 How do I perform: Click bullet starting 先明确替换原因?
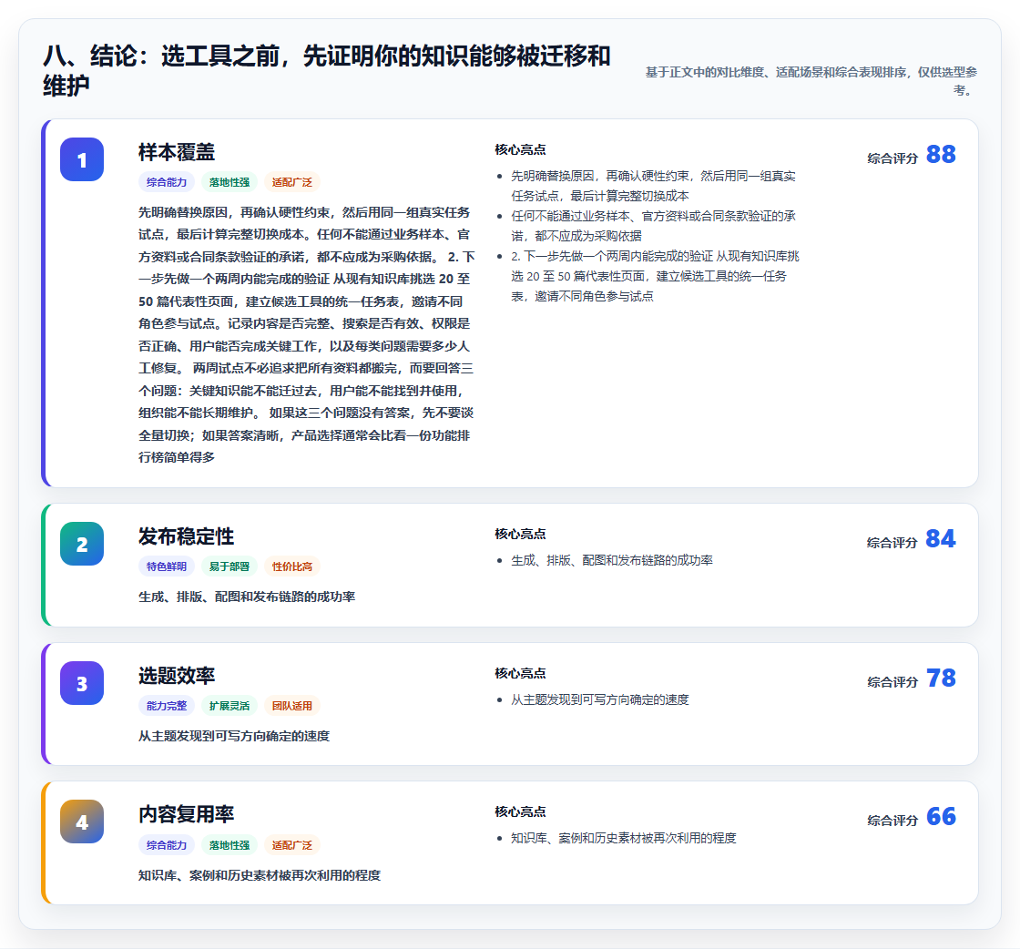[x=653, y=186]
